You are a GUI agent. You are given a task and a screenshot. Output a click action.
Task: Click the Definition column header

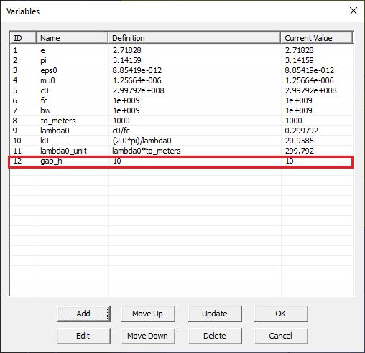[195, 38]
